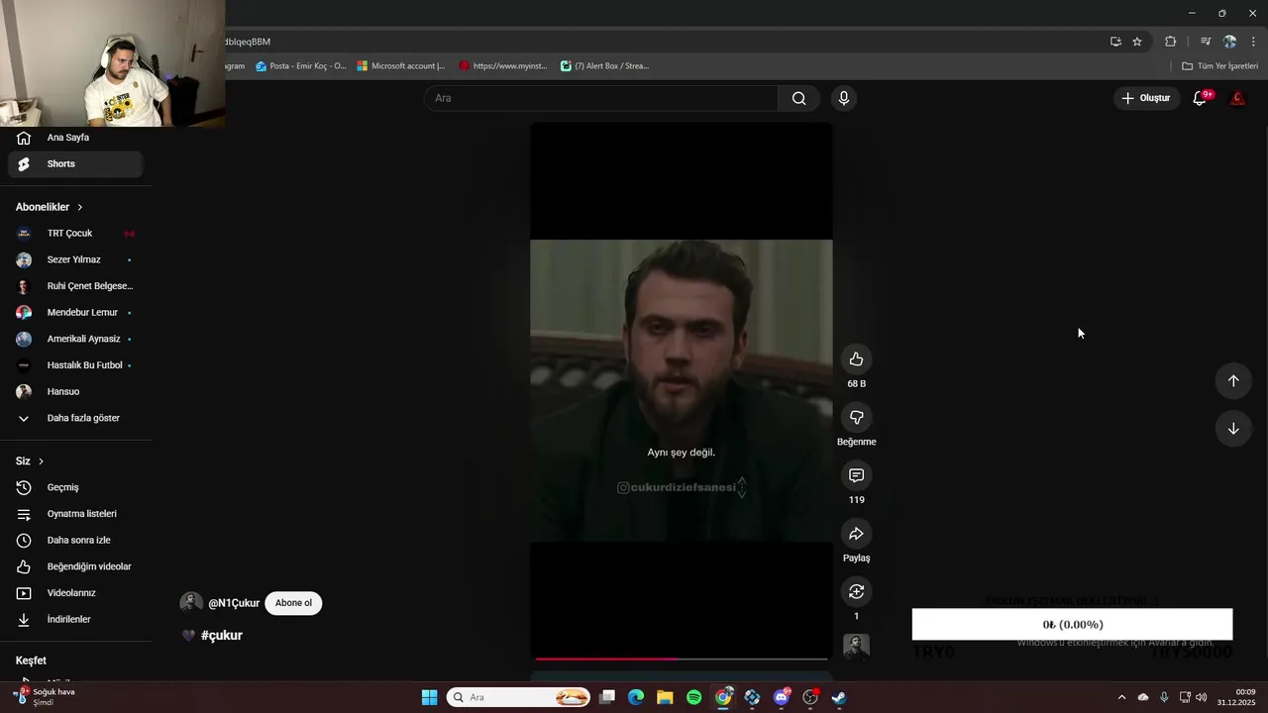Open Chrome three-dot menu
Screen dimensions: 1268x713
(1253, 42)
